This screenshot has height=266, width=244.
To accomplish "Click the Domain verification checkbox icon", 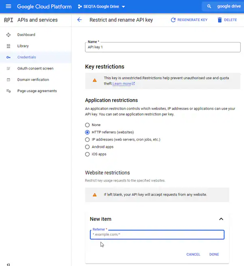I will [9, 80].
